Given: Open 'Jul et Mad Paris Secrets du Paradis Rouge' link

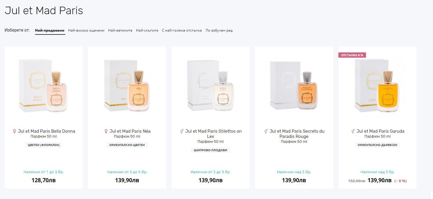Looking at the screenshot, I should point(297,134).
